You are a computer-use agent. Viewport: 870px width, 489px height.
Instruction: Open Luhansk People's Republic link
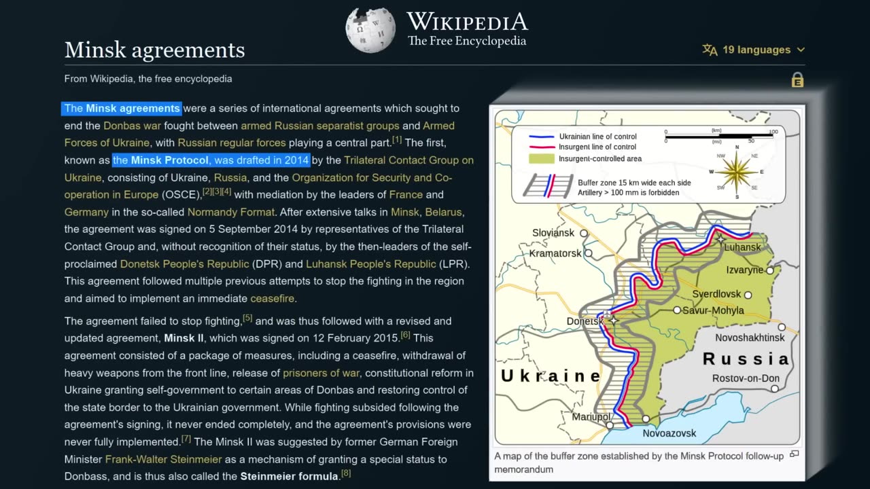tap(370, 264)
